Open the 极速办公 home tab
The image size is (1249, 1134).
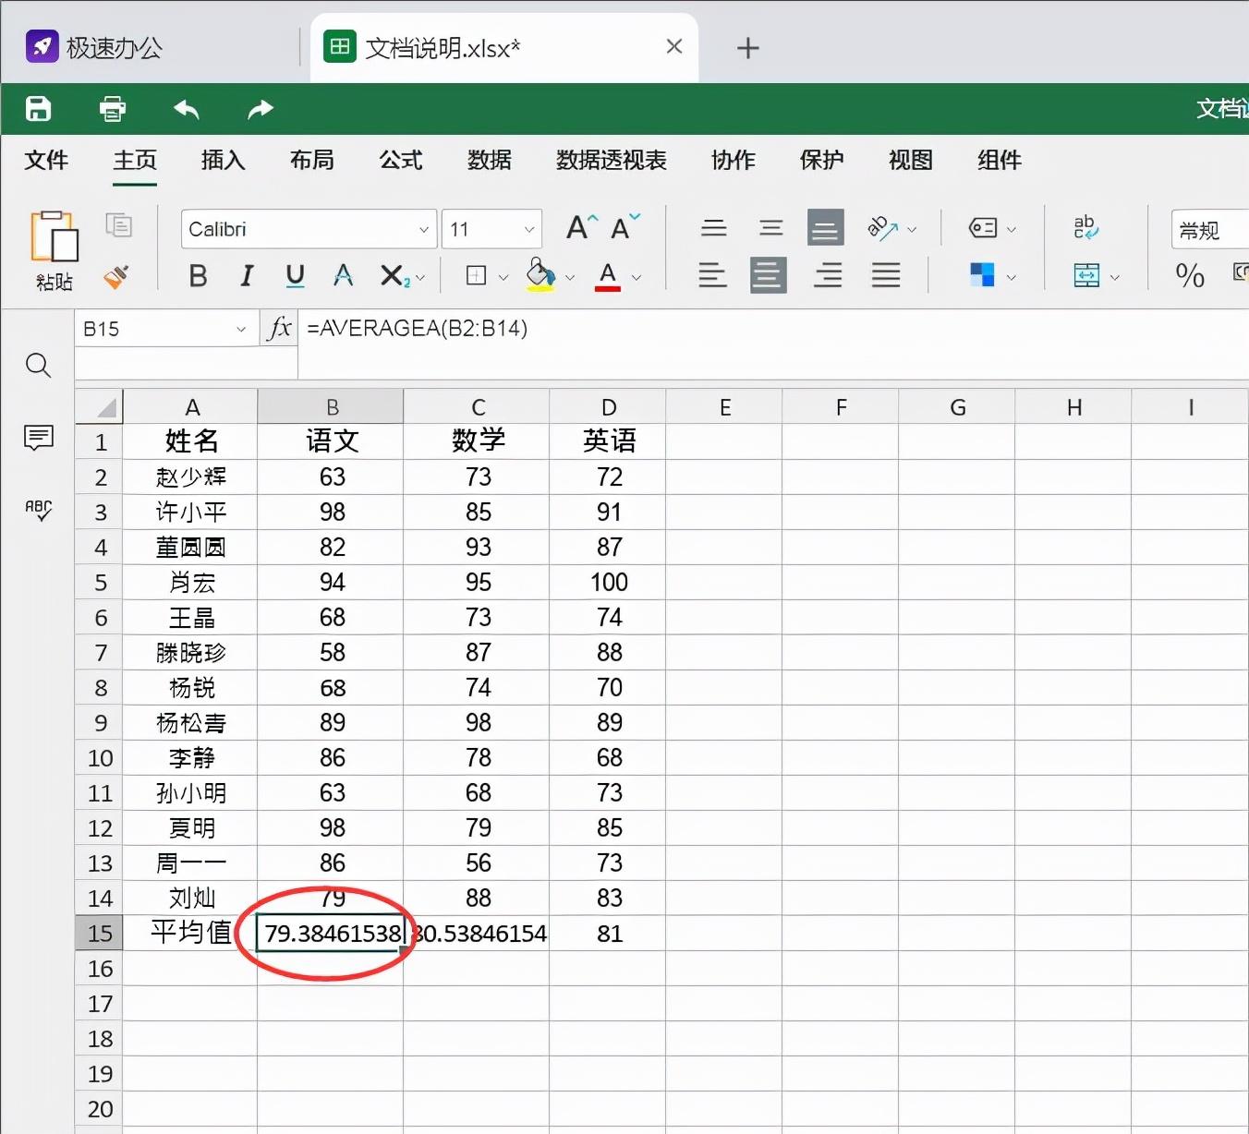tap(94, 47)
